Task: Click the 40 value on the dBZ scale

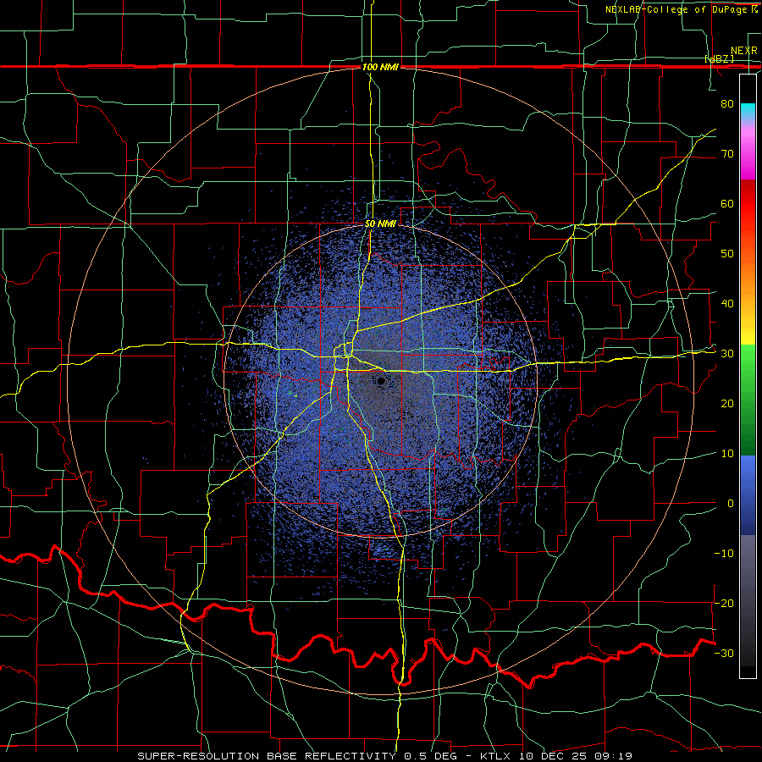Action: click(x=727, y=304)
